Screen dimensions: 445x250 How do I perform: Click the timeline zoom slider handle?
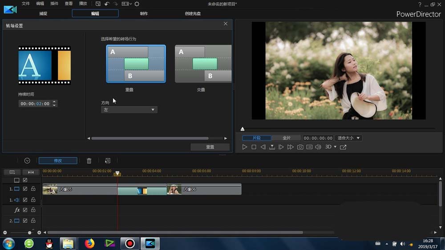(x=29, y=233)
